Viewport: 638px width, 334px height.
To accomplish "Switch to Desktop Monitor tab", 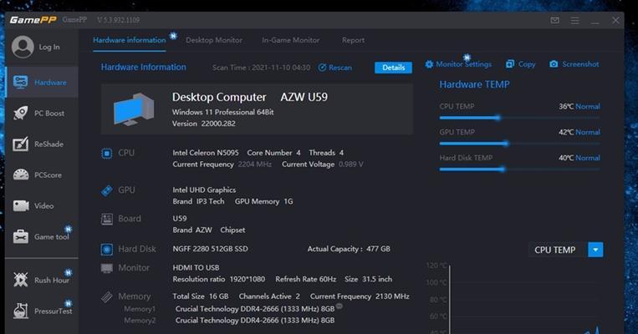I will [x=214, y=40].
